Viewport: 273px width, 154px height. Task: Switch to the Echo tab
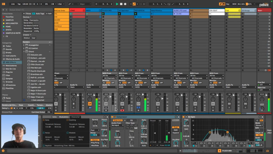click(x=55, y=117)
